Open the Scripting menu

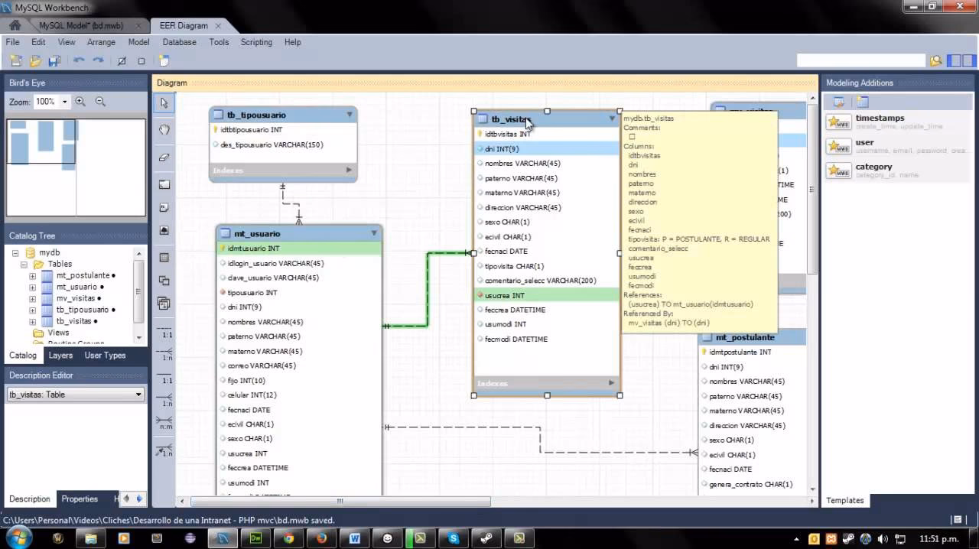coord(256,42)
